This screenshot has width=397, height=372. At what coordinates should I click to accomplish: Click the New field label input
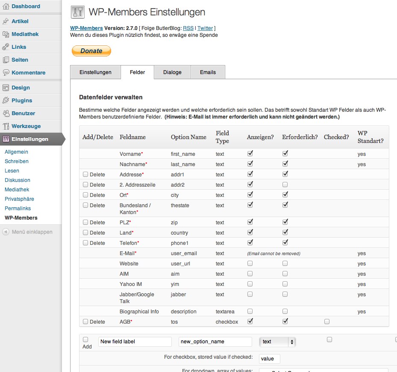[x=135, y=341]
